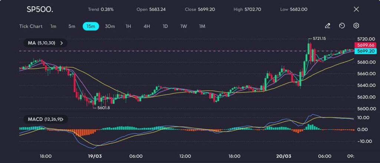The width and height of the screenshot is (380, 163).
Task: Click the 5601.8 low price marker
Action: coord(103,108)
